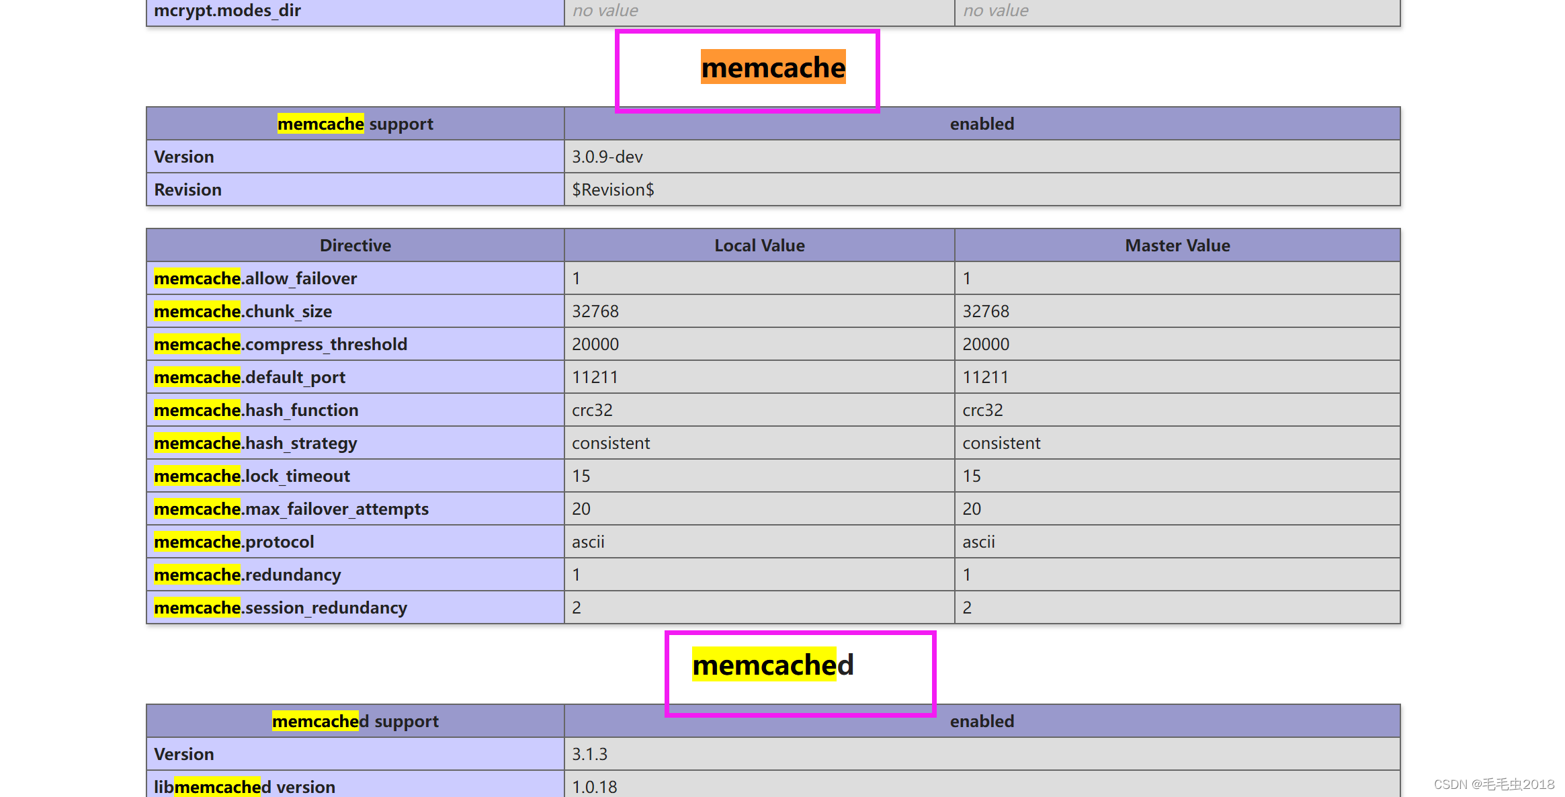The height and width of the screenshot is (797, 1565).
Task: Click the 'memcache.hash_strategy' directive
Action: coord(255,443)
